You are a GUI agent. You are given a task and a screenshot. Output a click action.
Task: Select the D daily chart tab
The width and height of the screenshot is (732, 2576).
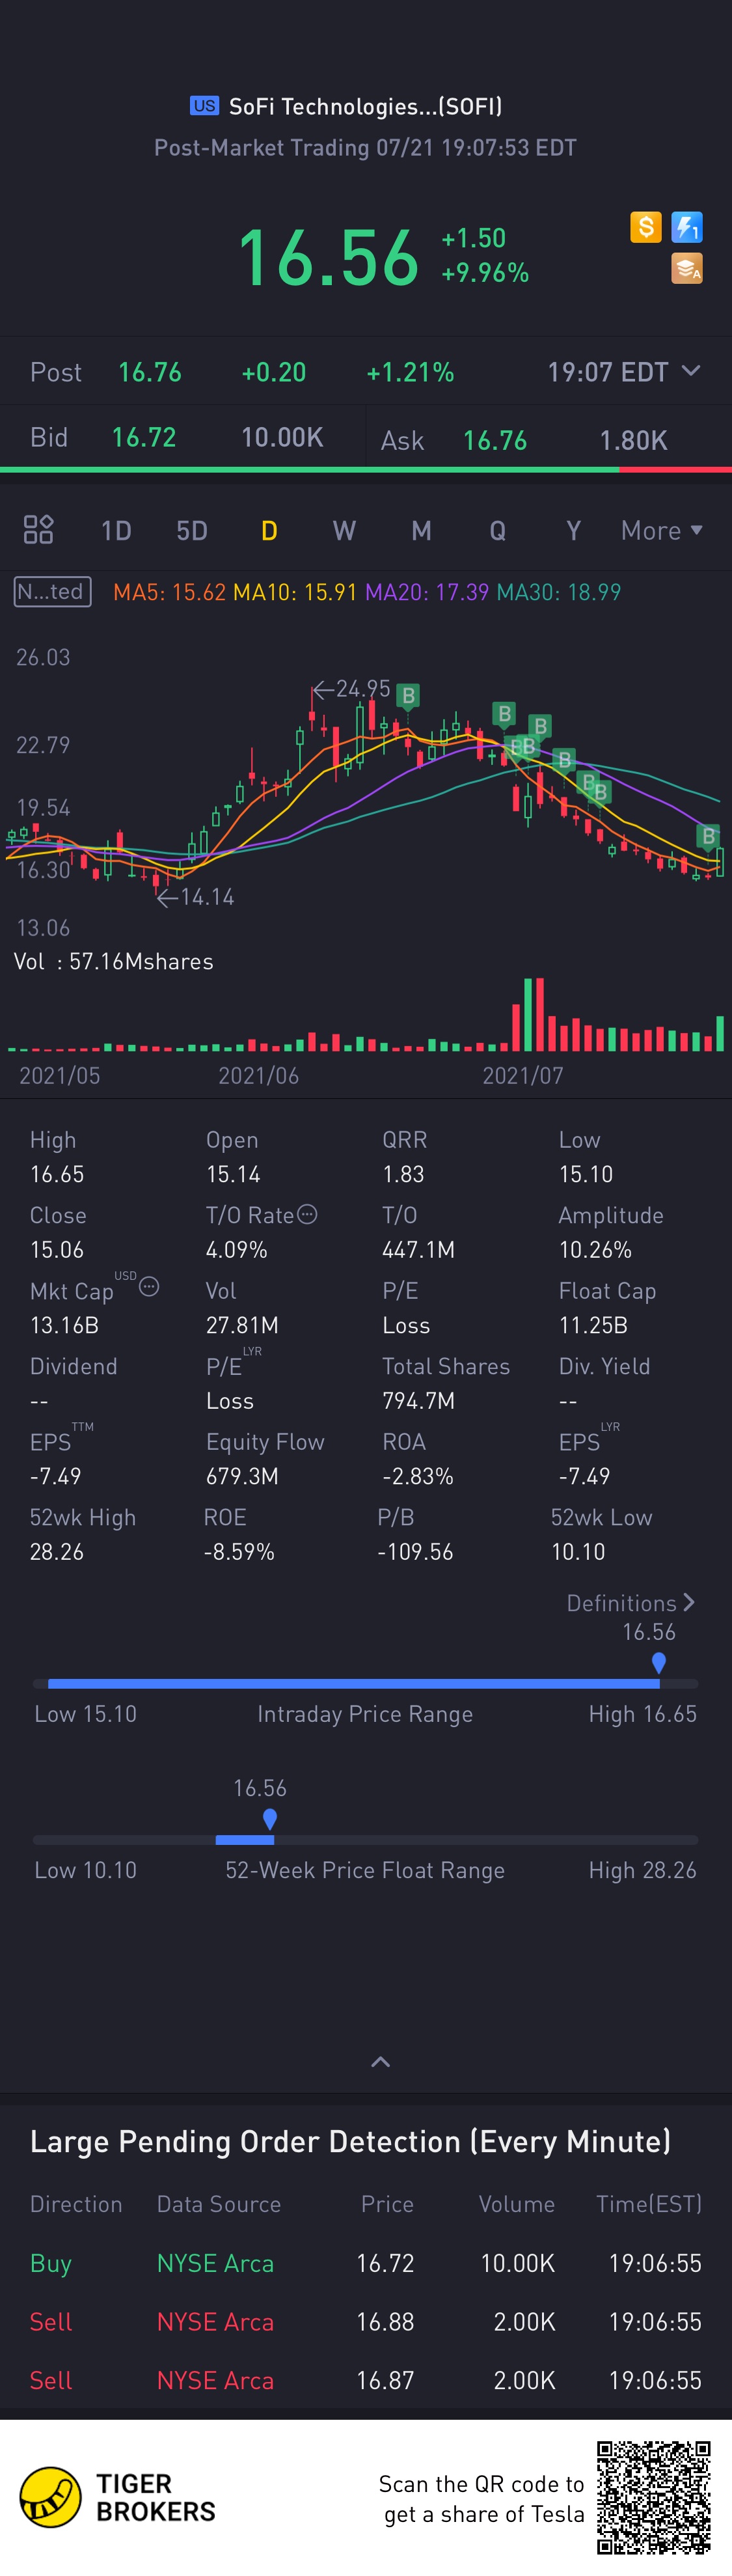point(269,530)
